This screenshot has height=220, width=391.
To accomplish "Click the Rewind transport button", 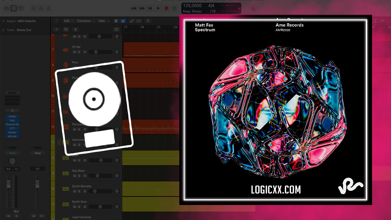I will click(x=133, y=8).
